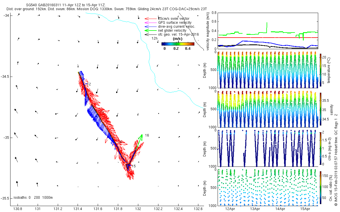
Task: Click the '15Apr' date tick label
Action: click(x=305, y=209)
